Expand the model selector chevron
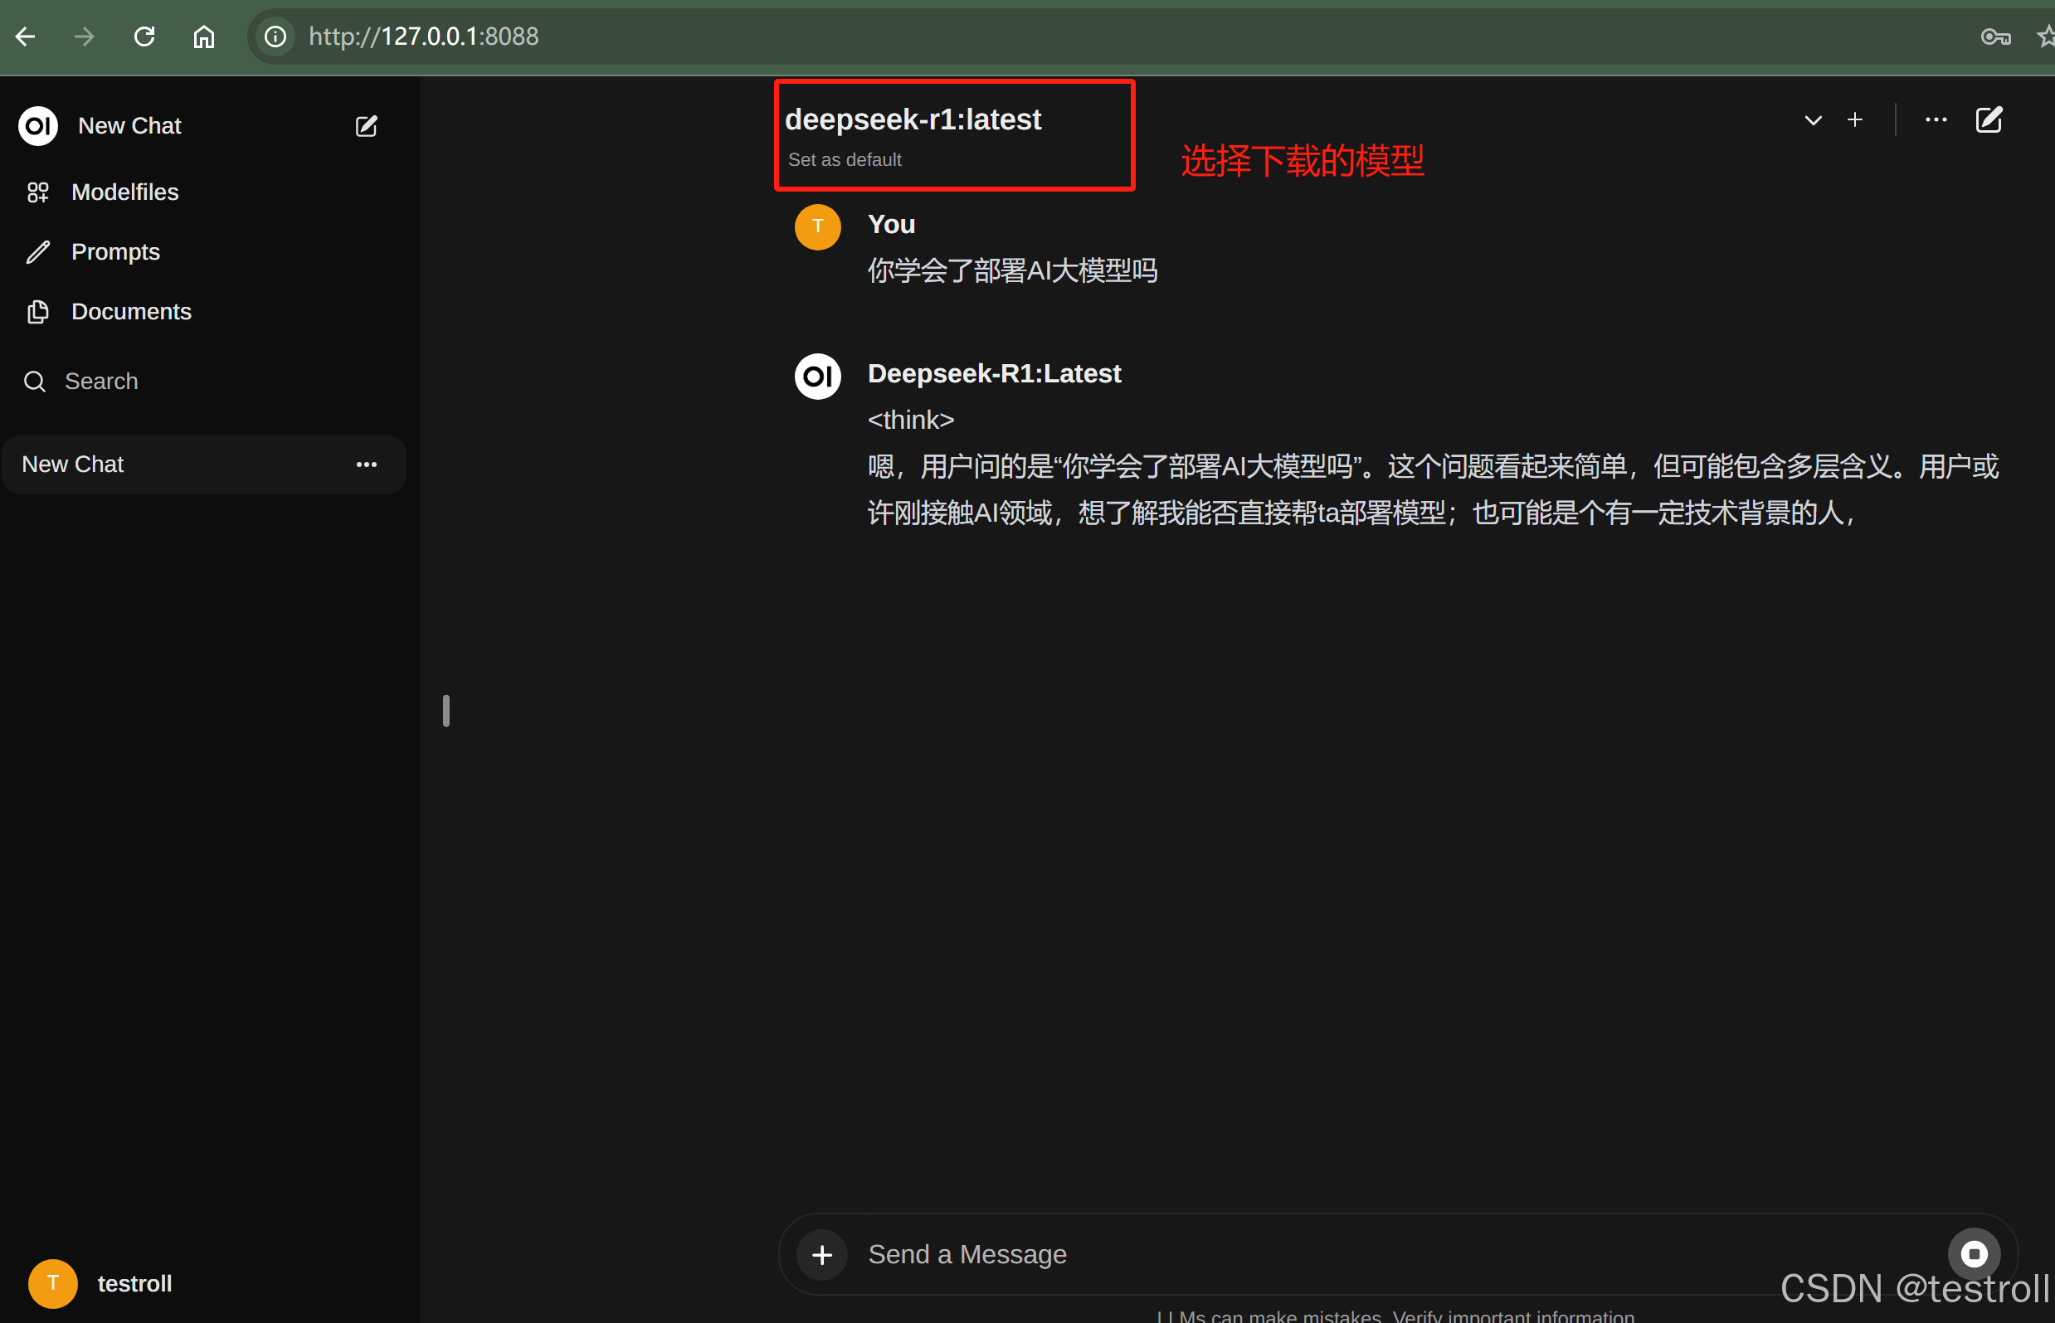The image size is (2055, 1323). click(1813, 120)
